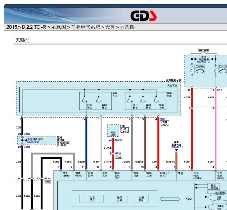Click the 'P.181/182 C.82-5' reference box
227x210 pixels.
[64, 144]
